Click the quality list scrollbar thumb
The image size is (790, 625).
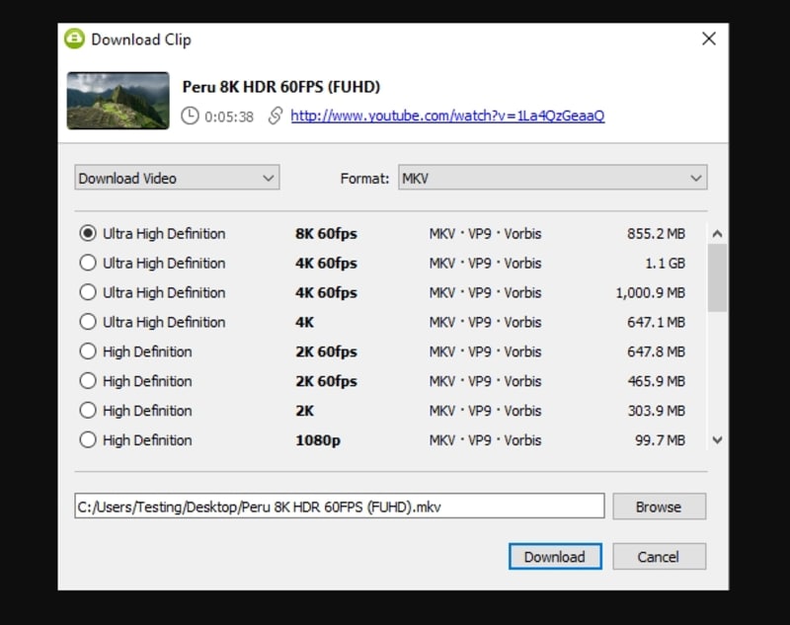[x=718, y=278]
